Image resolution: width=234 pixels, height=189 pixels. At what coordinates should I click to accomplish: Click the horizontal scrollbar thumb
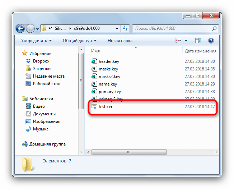pyautogui.click(x=129, y=152)
